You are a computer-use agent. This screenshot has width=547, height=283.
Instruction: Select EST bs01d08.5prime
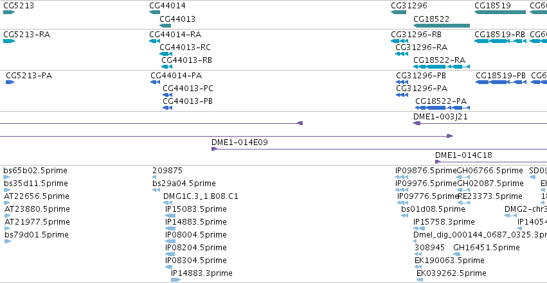pyautogui.click(x=433, y=209)
